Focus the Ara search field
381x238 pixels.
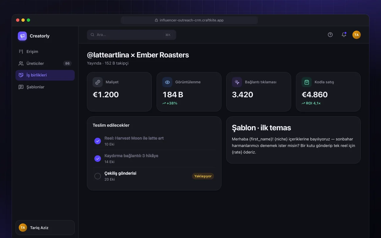[x=132, y=35]
